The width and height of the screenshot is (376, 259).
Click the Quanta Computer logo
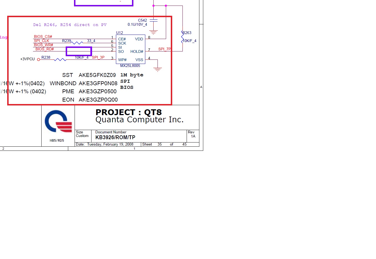(x=58, y=121)
